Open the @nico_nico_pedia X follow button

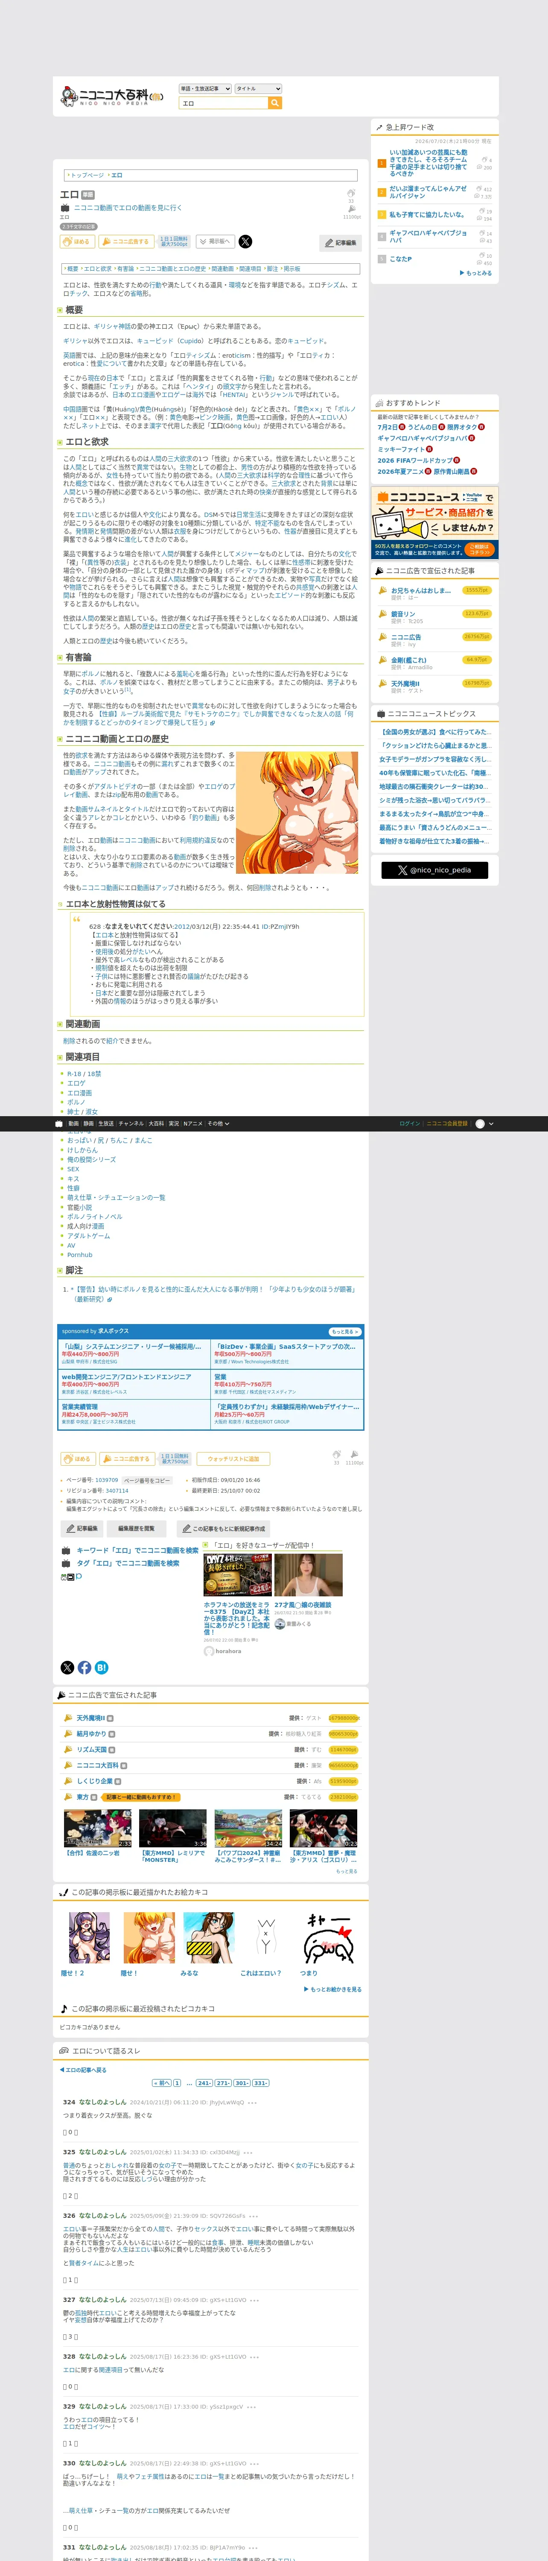[434, 870]
